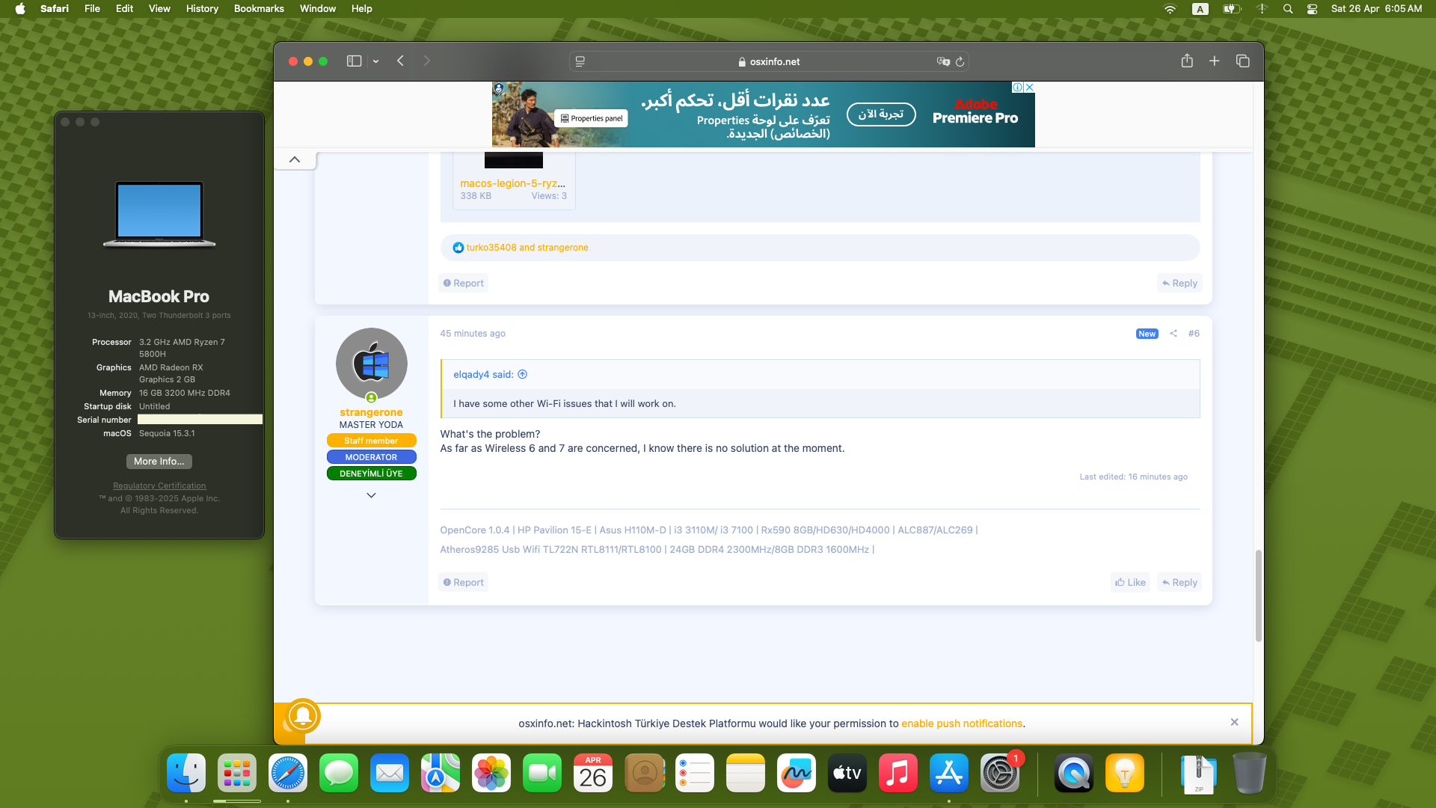This screenshot has height=808, width=1436.
Task: Click the push notification bell icon
Action: (303, 716)
